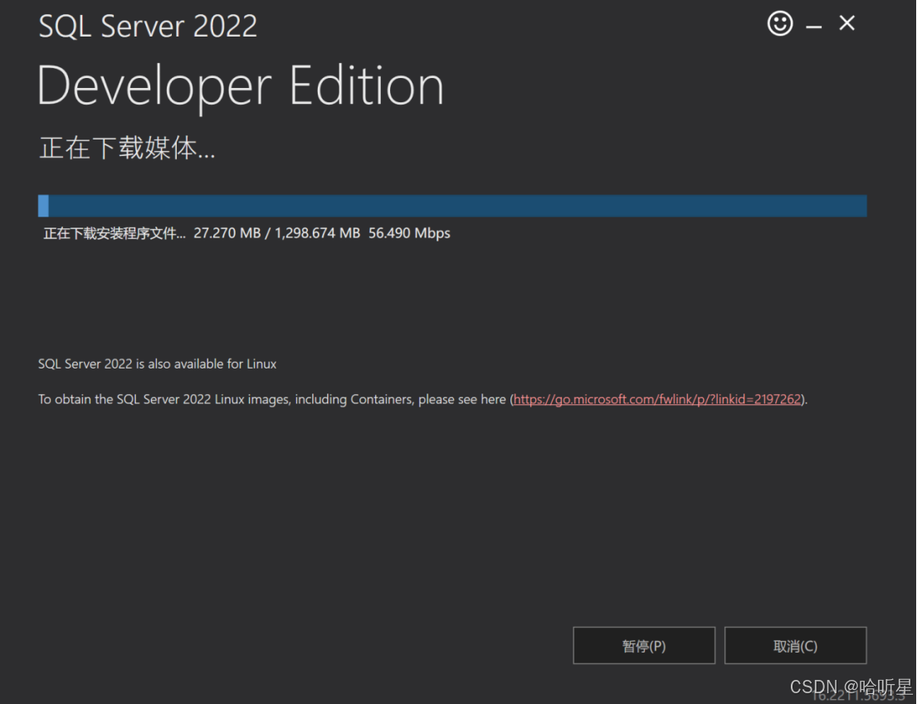Click the 正在下载安装程序文件... status text
This screenshot has height=704, width=917.
(x=115, y=233)
